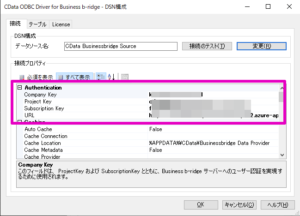
Task: Select the 必須を表示 filter button
Action: [36, 78]
